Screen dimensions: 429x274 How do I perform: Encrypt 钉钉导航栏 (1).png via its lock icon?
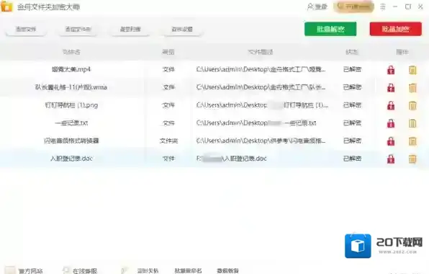(x=391, y=105)
